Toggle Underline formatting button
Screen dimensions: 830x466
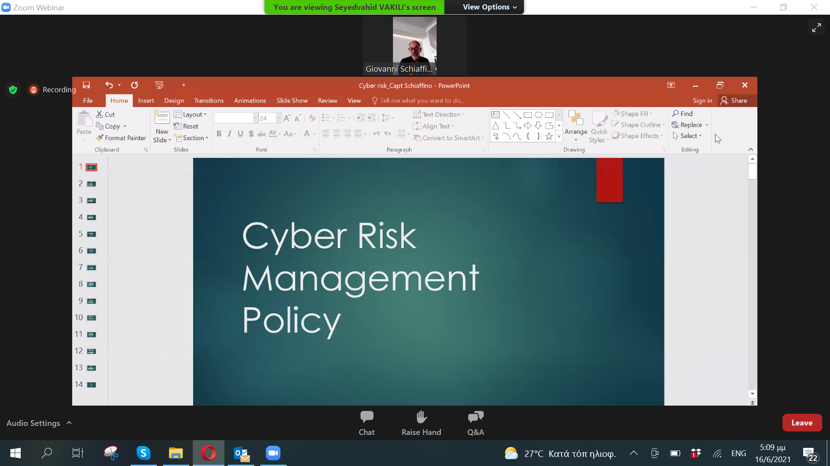pos(240,134)
